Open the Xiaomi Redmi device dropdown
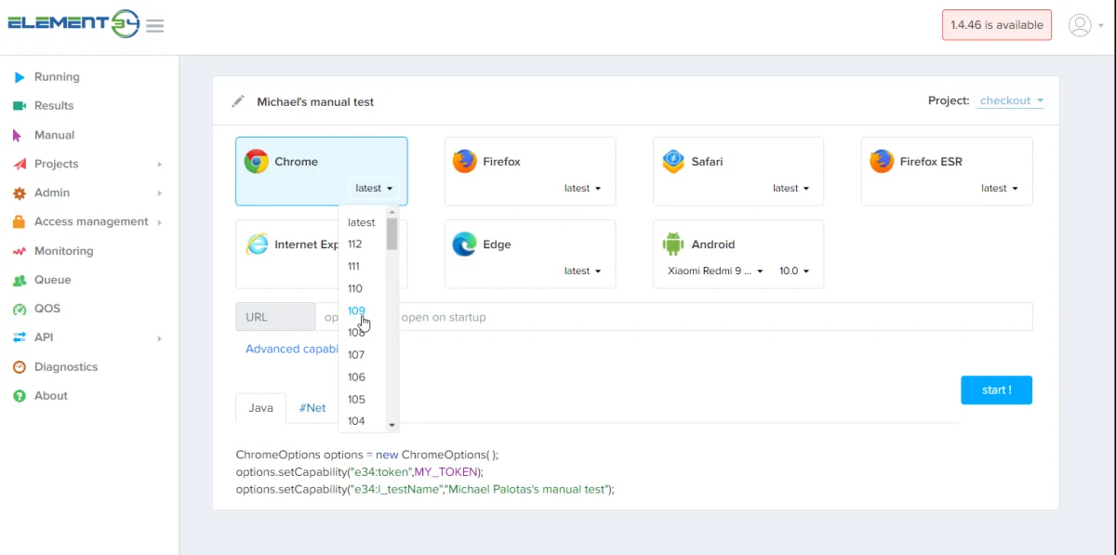This screenshot has width=1116, height=555. pos(715,271)
